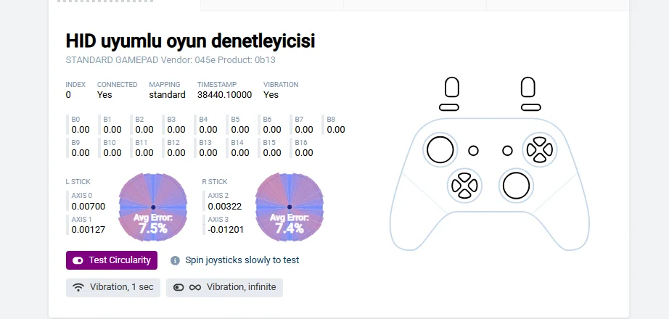Click the Spin joysticks slowly to test text

[242, 260]
